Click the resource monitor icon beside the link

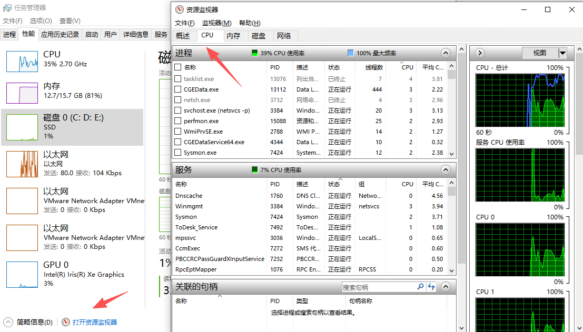click(x=66, y=322)
